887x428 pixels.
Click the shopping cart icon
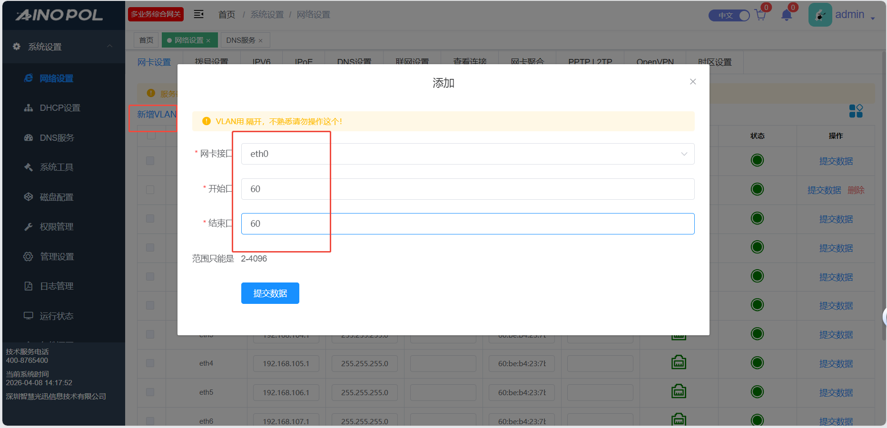[760, 15]
